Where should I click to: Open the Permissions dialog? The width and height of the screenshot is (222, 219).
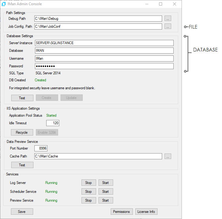[121, 212]
